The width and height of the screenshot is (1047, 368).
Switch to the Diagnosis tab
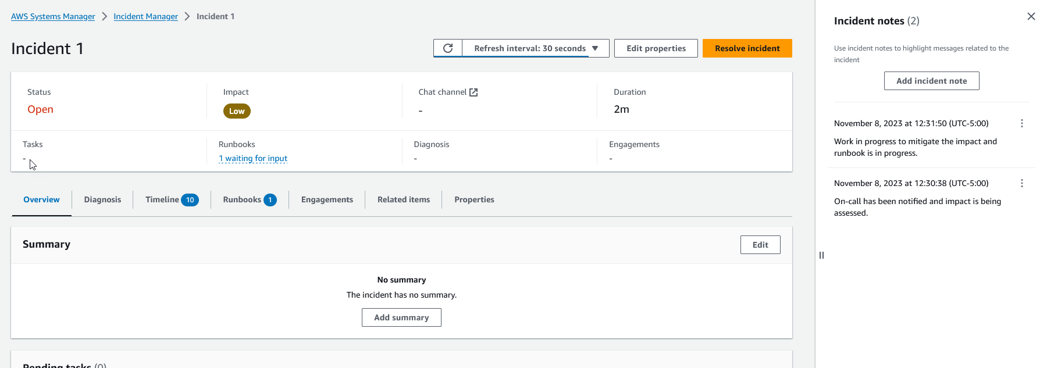tap(102, 199)
